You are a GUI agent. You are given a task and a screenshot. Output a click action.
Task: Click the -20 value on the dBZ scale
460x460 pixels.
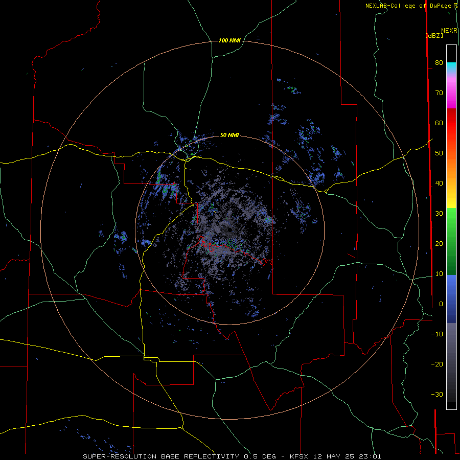pyautogui.click(x=437, y=364)
